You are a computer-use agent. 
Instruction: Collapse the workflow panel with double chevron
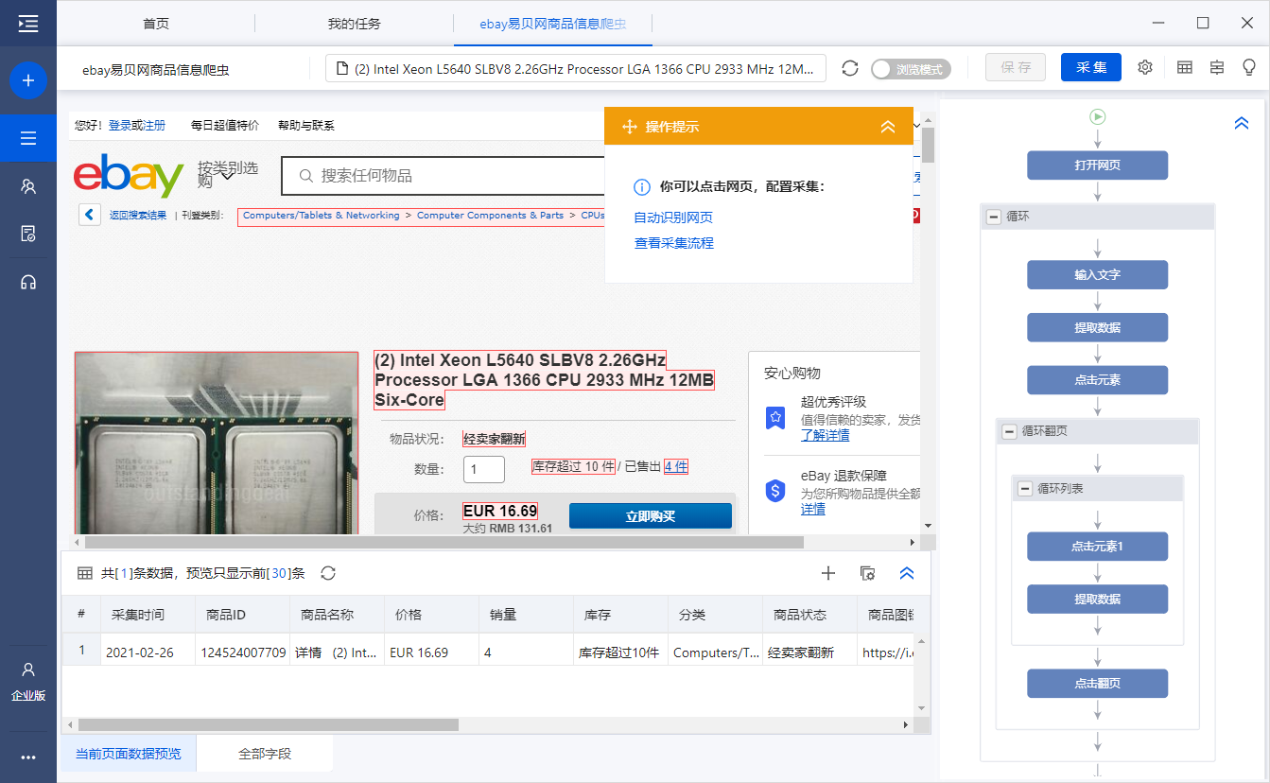(x=1242, y=124)
